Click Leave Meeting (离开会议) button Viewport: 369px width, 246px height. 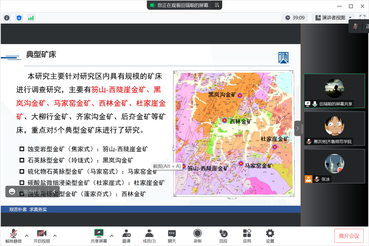pyautogui.click(x=349, y=236)
